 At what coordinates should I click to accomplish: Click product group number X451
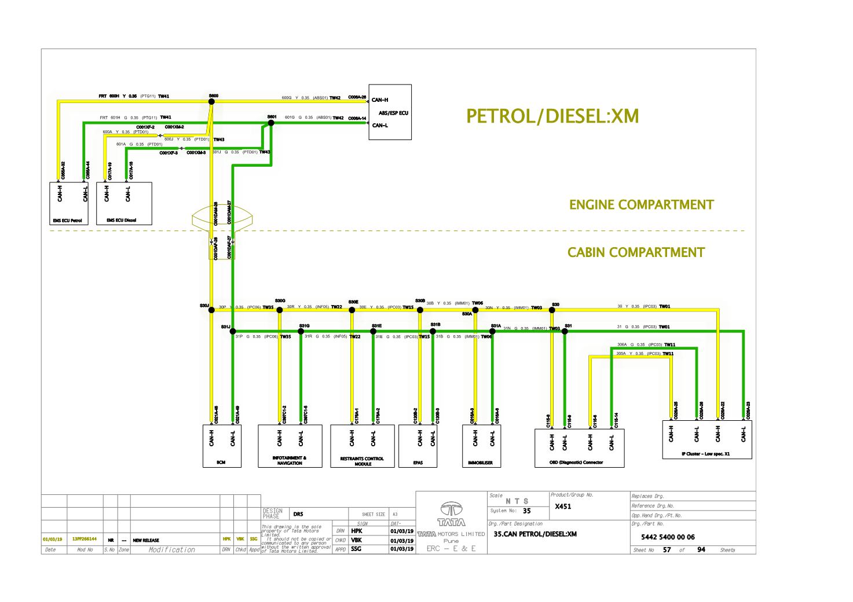click(x=563, y=506)
